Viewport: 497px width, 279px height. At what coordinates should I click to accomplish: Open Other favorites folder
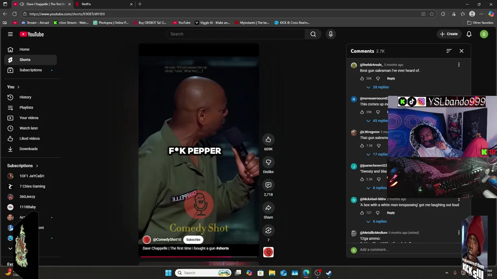click(x=480, y=23)
